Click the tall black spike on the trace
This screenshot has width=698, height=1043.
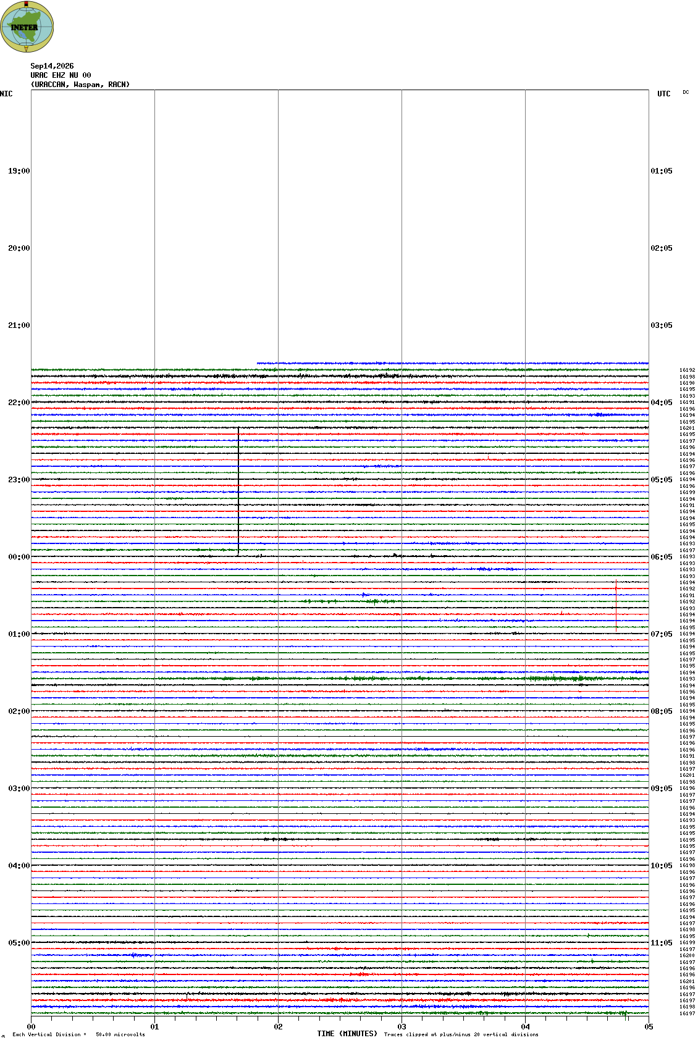point(238,492)
